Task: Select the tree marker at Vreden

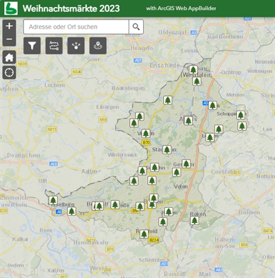Action: pyautogui.click(x=146, y=133)
